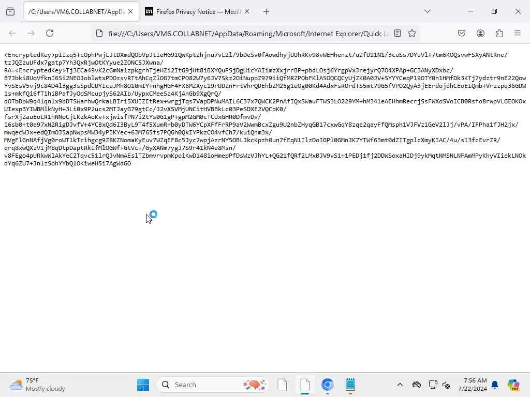The width and height of the screenshot is (530, 397).
Task: Click the RA=<EncryptedKey> text line
Action: pyautogui.click(x=228, y=70)
